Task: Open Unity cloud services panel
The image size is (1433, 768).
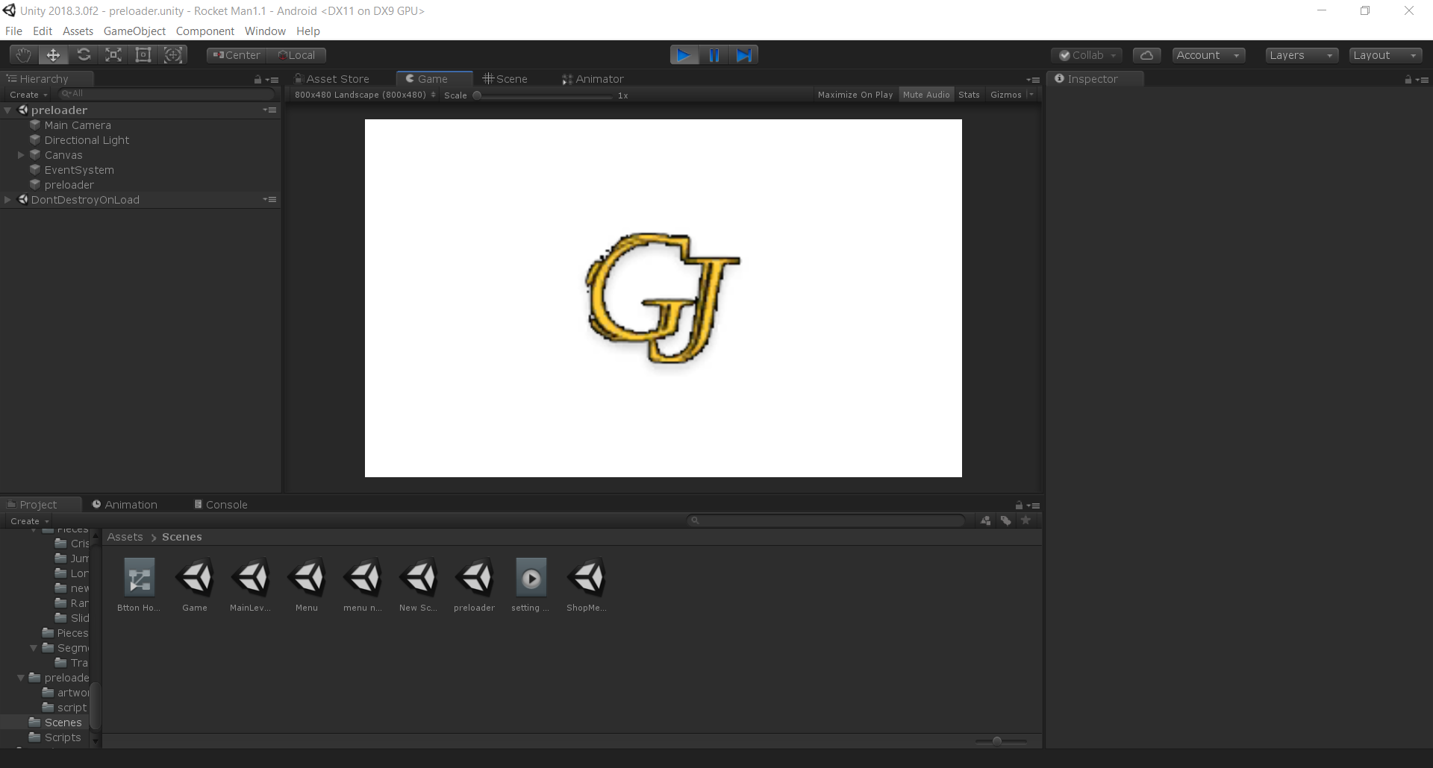Action: 1146,54
